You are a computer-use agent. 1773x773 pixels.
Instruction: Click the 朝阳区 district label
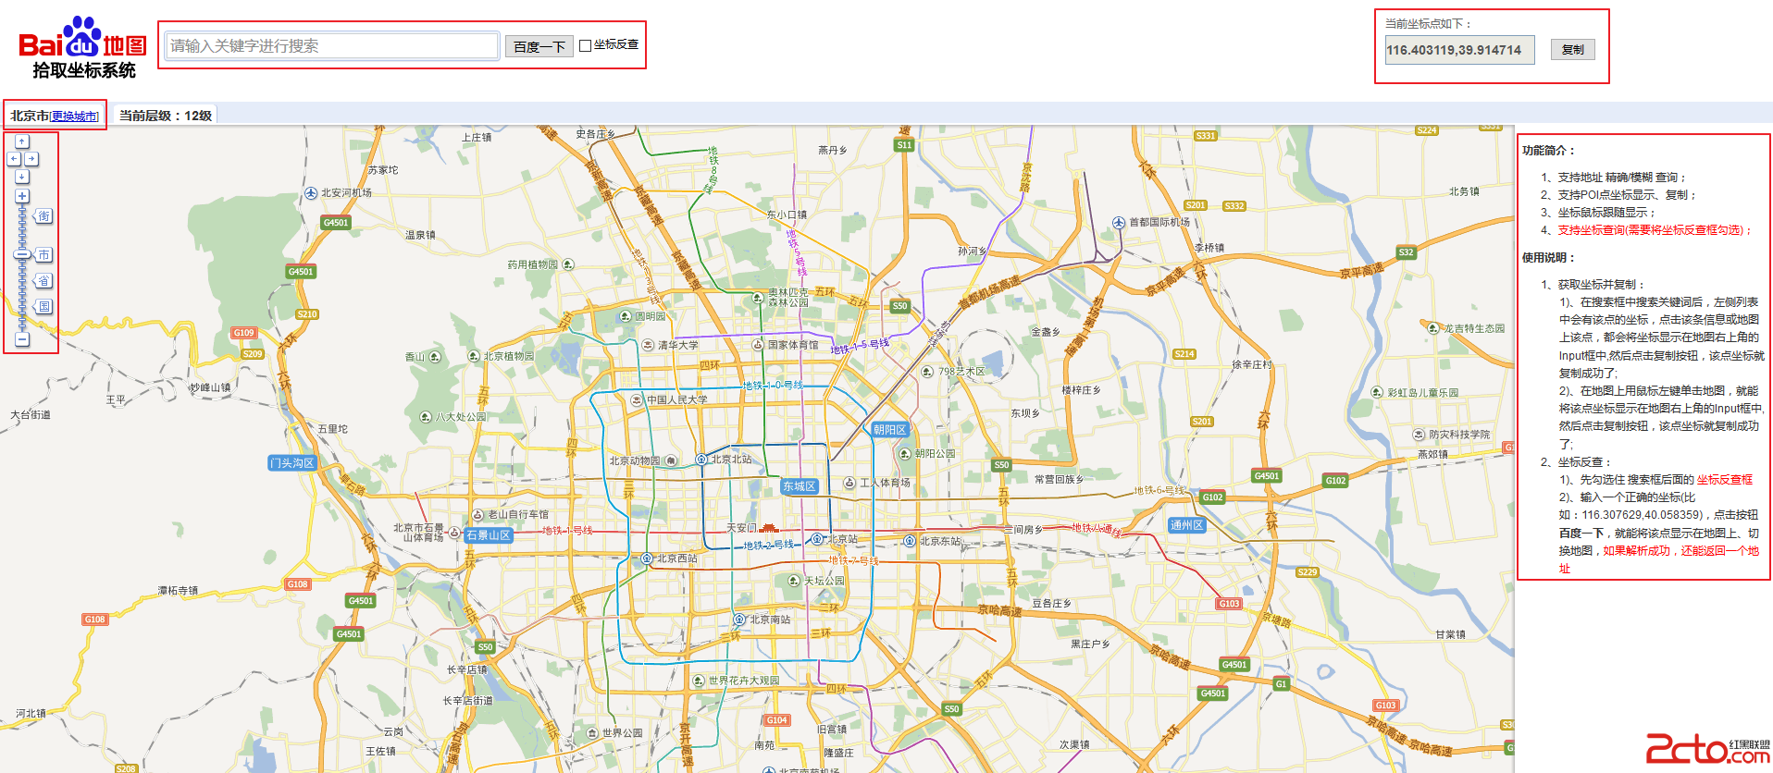(x=890, y=430)
